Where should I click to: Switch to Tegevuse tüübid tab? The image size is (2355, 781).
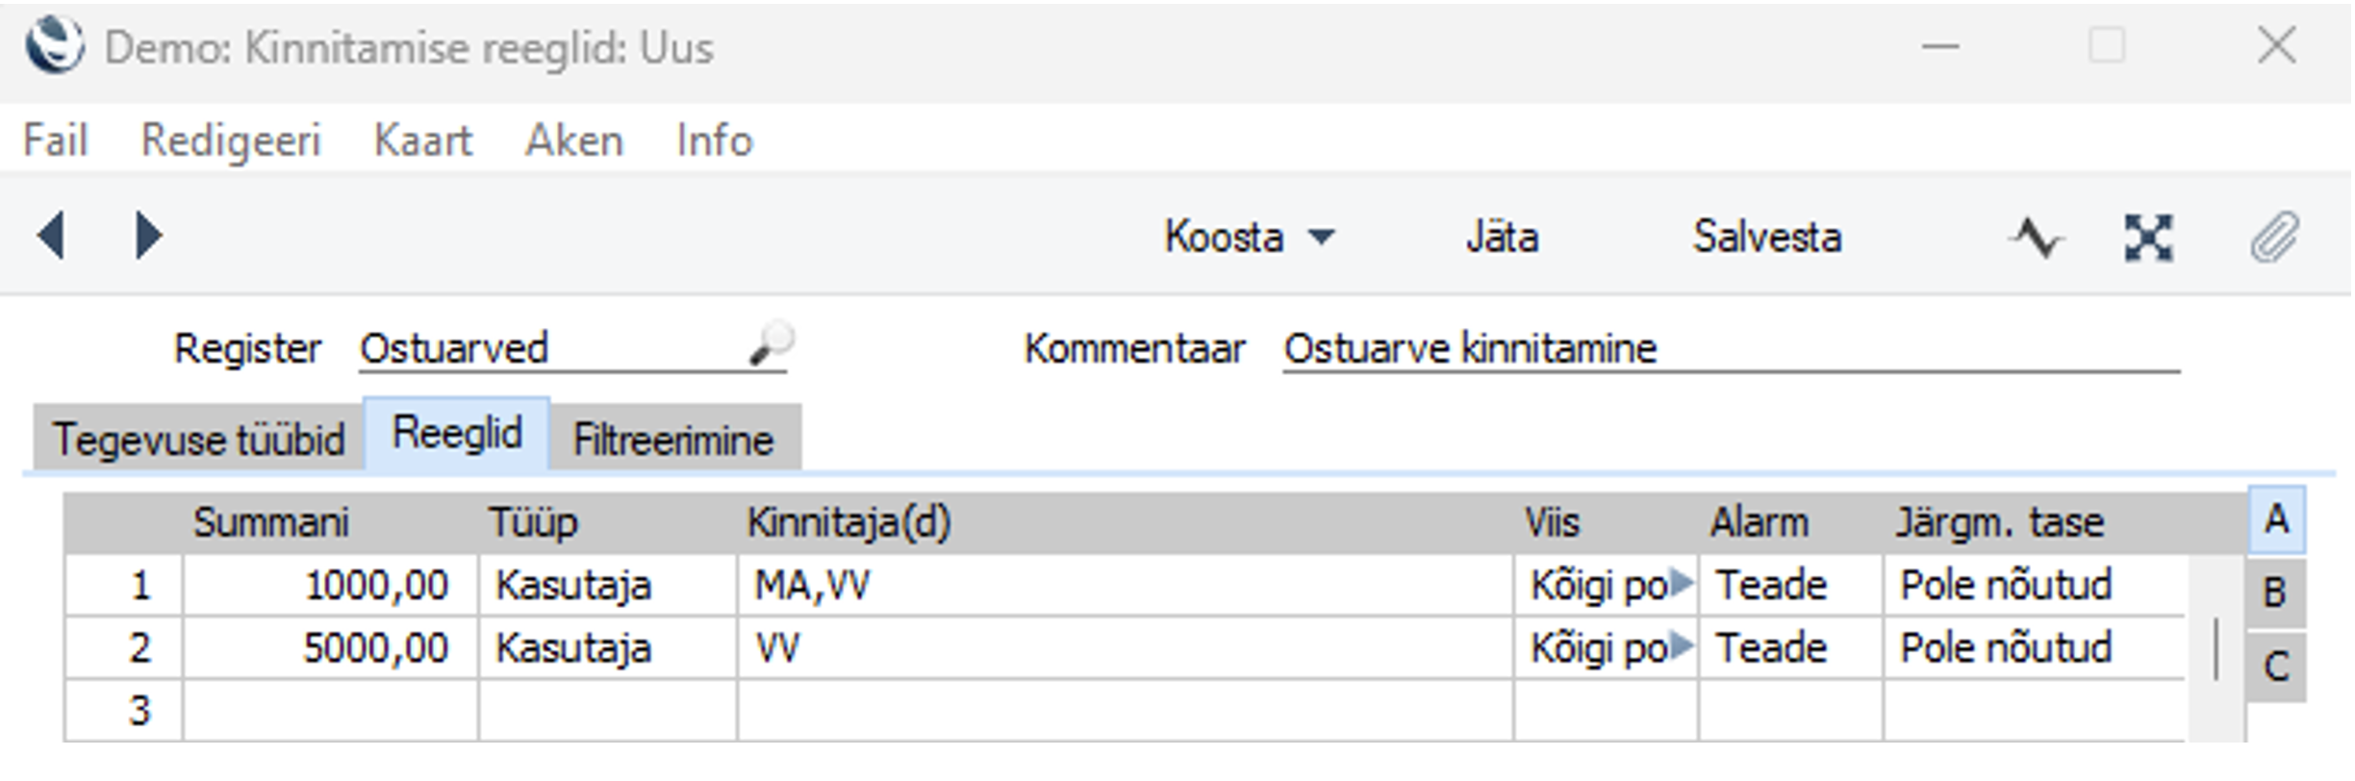pyautogui.click(x=198, y=439)
